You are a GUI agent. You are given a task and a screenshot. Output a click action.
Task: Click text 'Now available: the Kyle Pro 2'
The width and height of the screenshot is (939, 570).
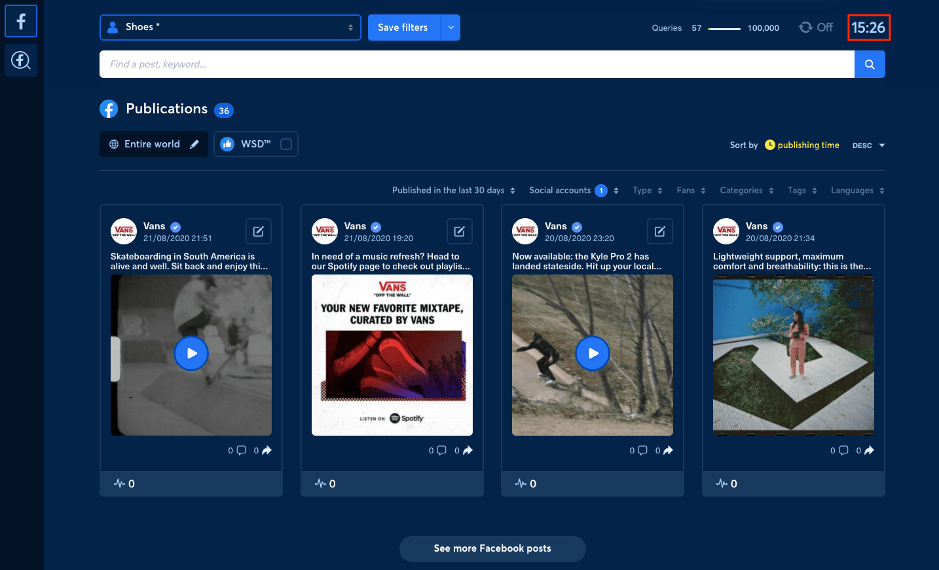pos(572,257)
